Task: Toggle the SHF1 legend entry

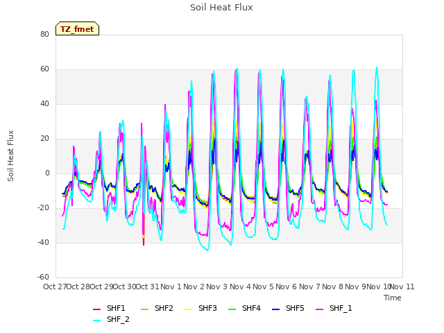Action: tap(109, 308)
